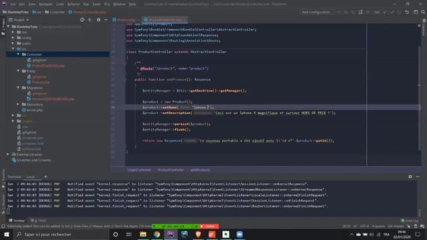Select ProductController.php in the project tree
The image size is (427, 240).
coord(45,65)
